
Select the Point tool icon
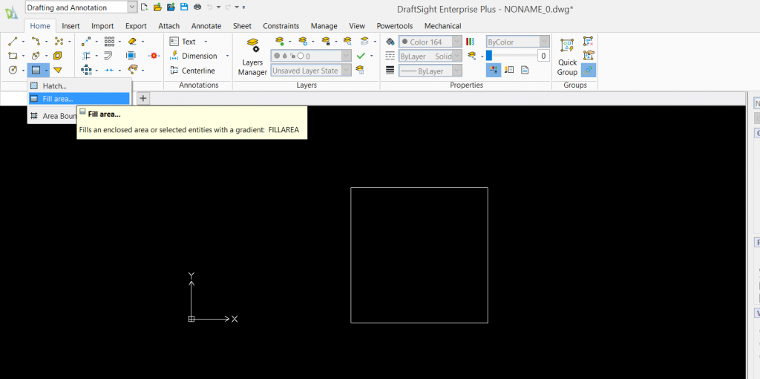59,42
